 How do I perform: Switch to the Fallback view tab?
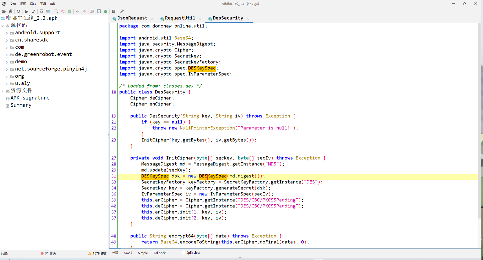tap(160, 253)
